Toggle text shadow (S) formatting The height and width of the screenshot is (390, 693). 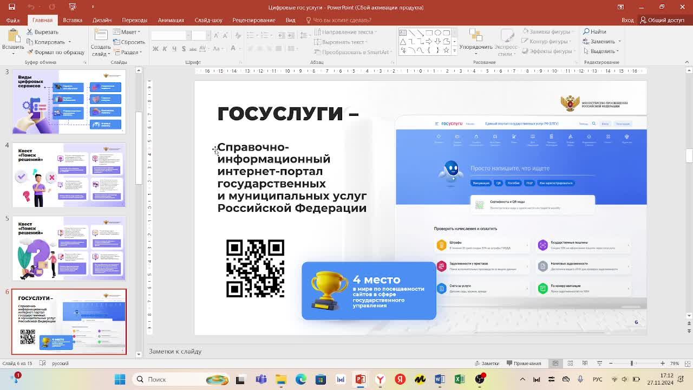click(x=184, y=49)
